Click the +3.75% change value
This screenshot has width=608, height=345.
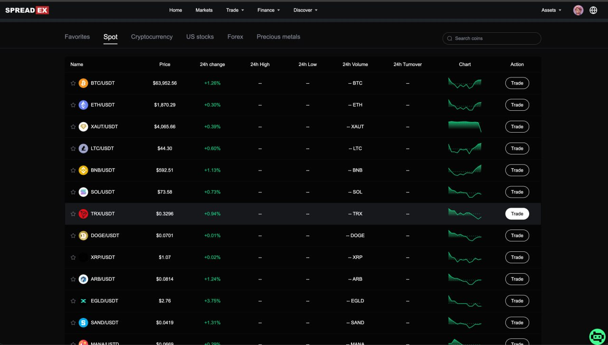click(212, 301)
